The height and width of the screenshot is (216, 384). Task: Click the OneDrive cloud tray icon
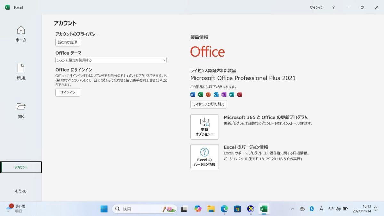302,209
